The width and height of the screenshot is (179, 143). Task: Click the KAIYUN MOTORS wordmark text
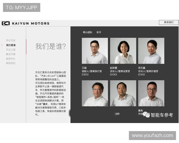coord(31,23)
